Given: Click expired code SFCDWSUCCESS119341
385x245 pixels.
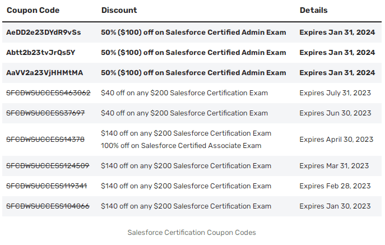Looking at the screenshot, I should [x=47, y=186].
